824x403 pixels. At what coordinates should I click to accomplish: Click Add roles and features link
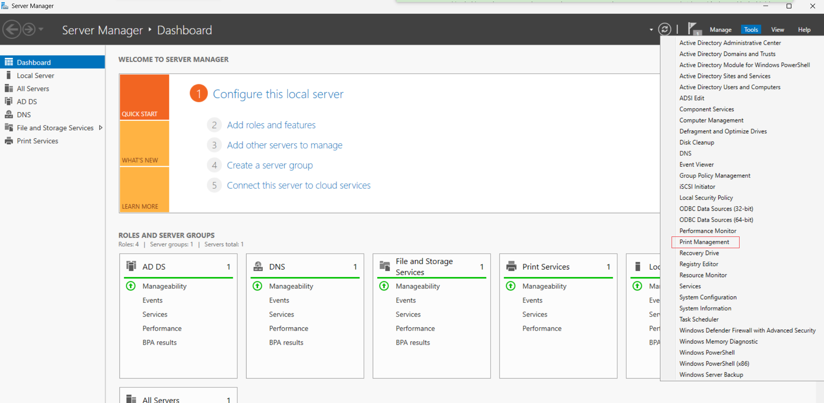tap(271, 125)
